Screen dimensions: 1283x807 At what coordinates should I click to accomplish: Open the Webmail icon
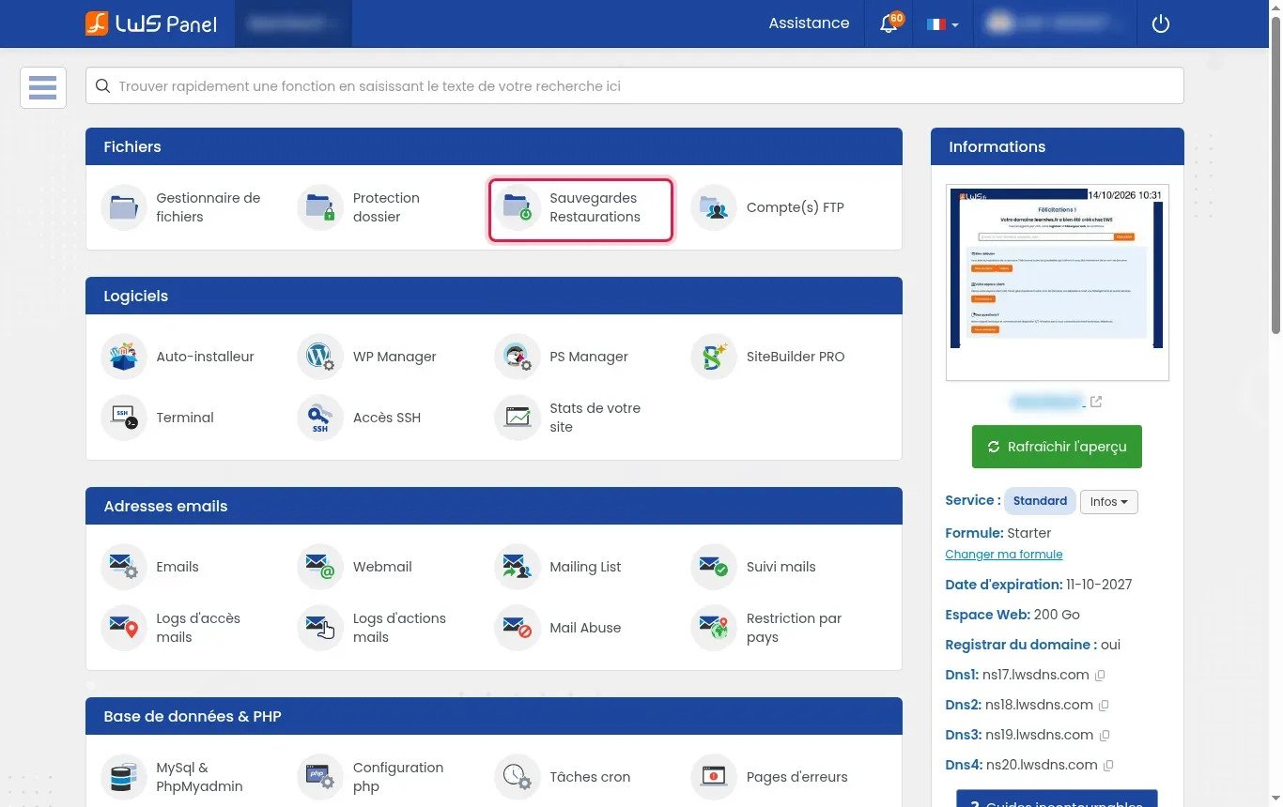click(x=320, y=567)
